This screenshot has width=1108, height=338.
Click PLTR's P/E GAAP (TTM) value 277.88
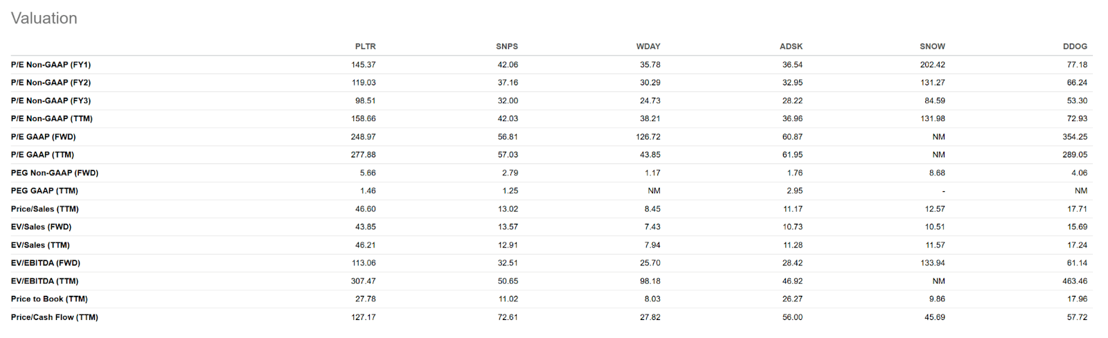[363, 154]
